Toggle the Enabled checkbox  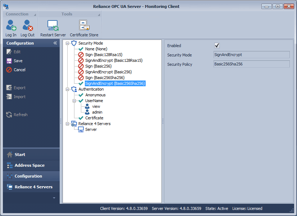217,45
